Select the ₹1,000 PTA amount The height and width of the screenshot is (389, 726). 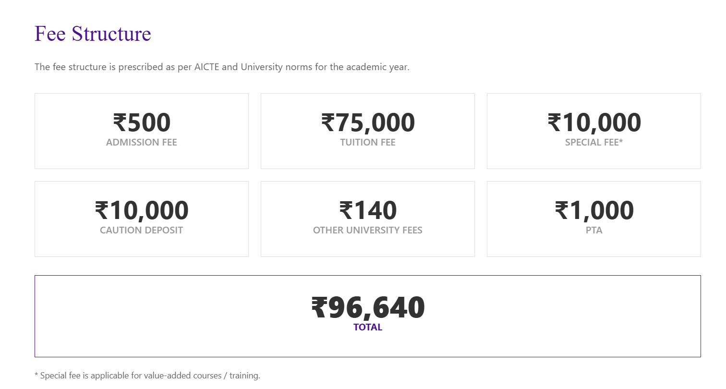coord(594,210)
